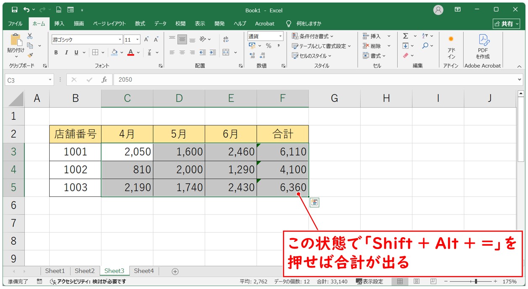Click the Increase Indent icon
Viewport: 528px width, 289px height.
click(x=213, y=53)
